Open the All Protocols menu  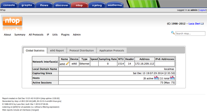[x=36, y=35]
